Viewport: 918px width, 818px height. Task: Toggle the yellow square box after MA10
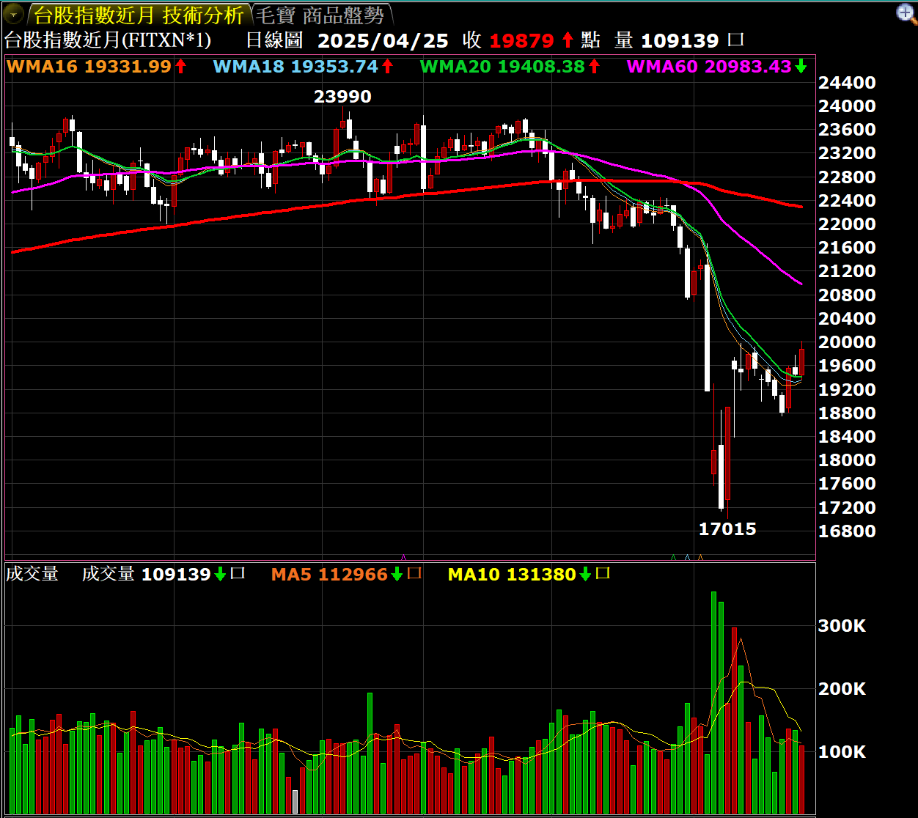tap(603, 574)
